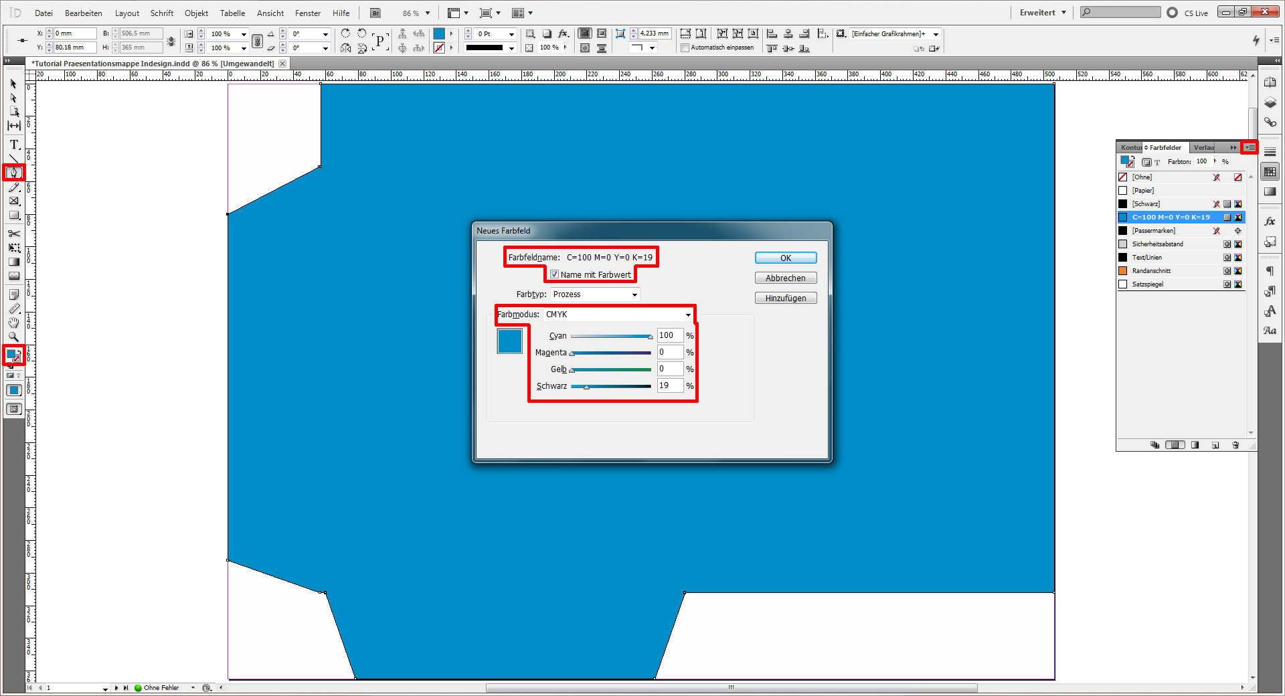
Task: Uncheck the 'Name mit Farbwert' checkbox
Action: click(x=554, y=274)
